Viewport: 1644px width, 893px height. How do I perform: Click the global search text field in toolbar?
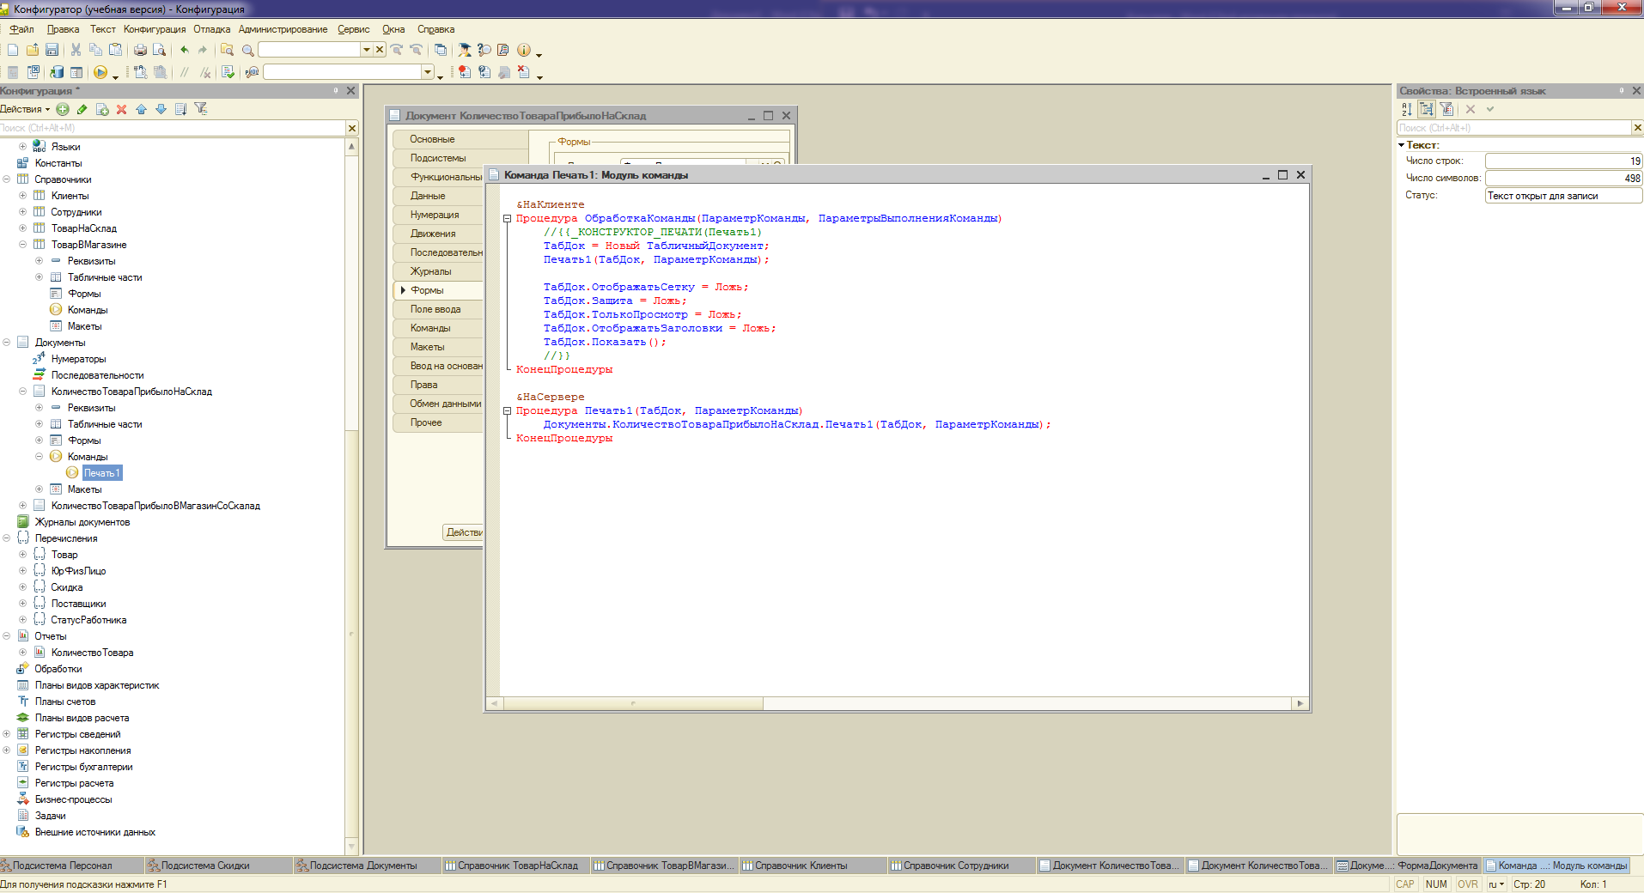pos(310,50)
